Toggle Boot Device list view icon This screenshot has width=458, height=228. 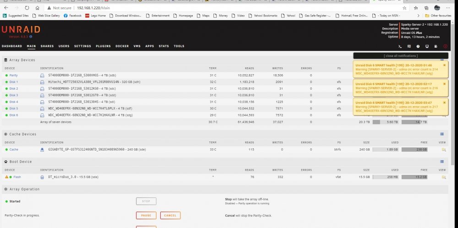(x=442, y=162)
